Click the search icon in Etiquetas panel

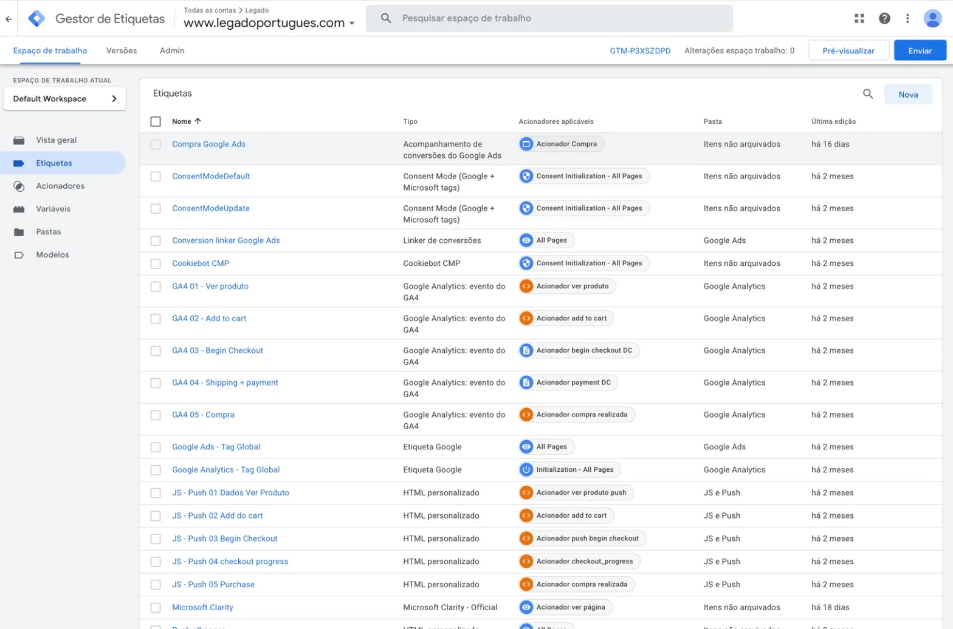(x=868, y=94)
